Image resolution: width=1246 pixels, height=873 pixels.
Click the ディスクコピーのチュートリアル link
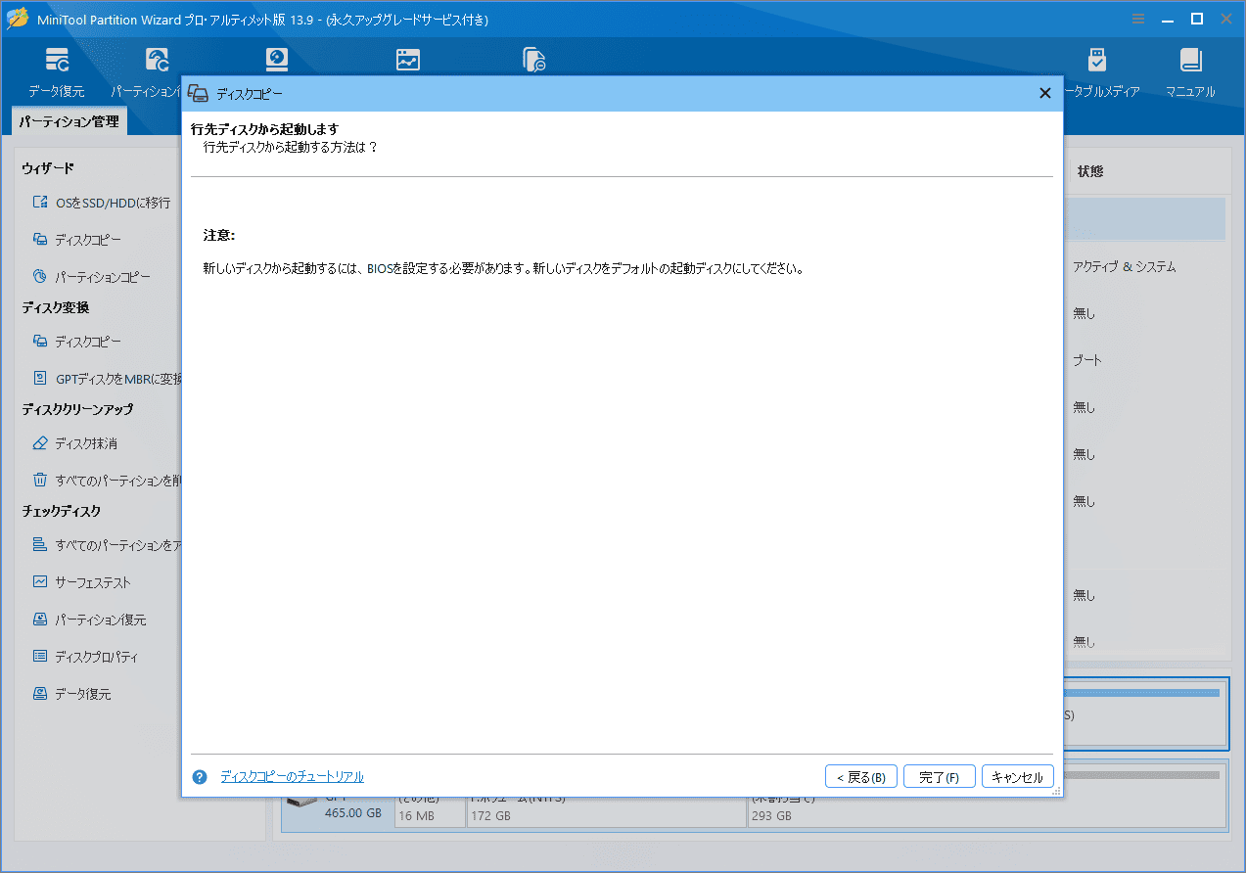(292, 777)
